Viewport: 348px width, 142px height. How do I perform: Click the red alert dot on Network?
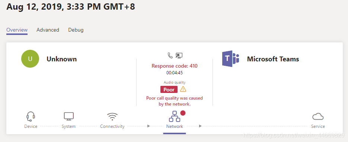pos(183,113)
